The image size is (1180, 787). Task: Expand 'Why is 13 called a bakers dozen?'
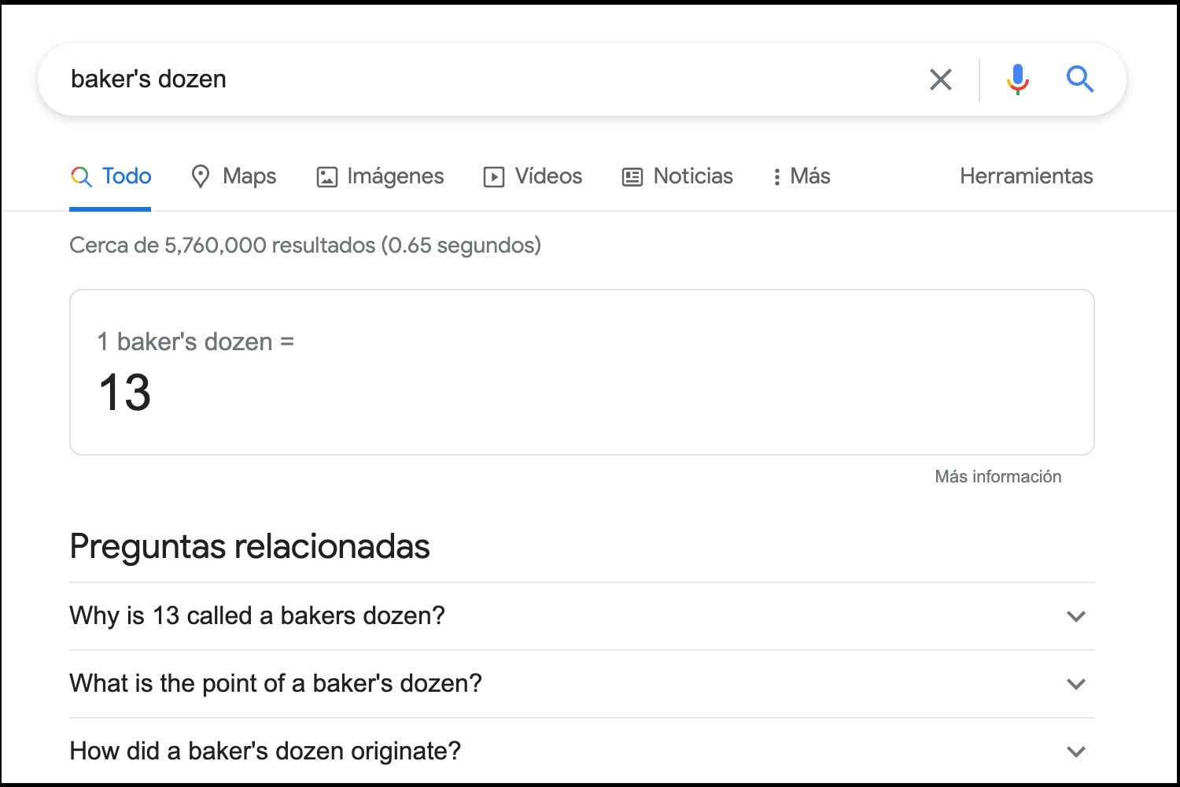1076,616
